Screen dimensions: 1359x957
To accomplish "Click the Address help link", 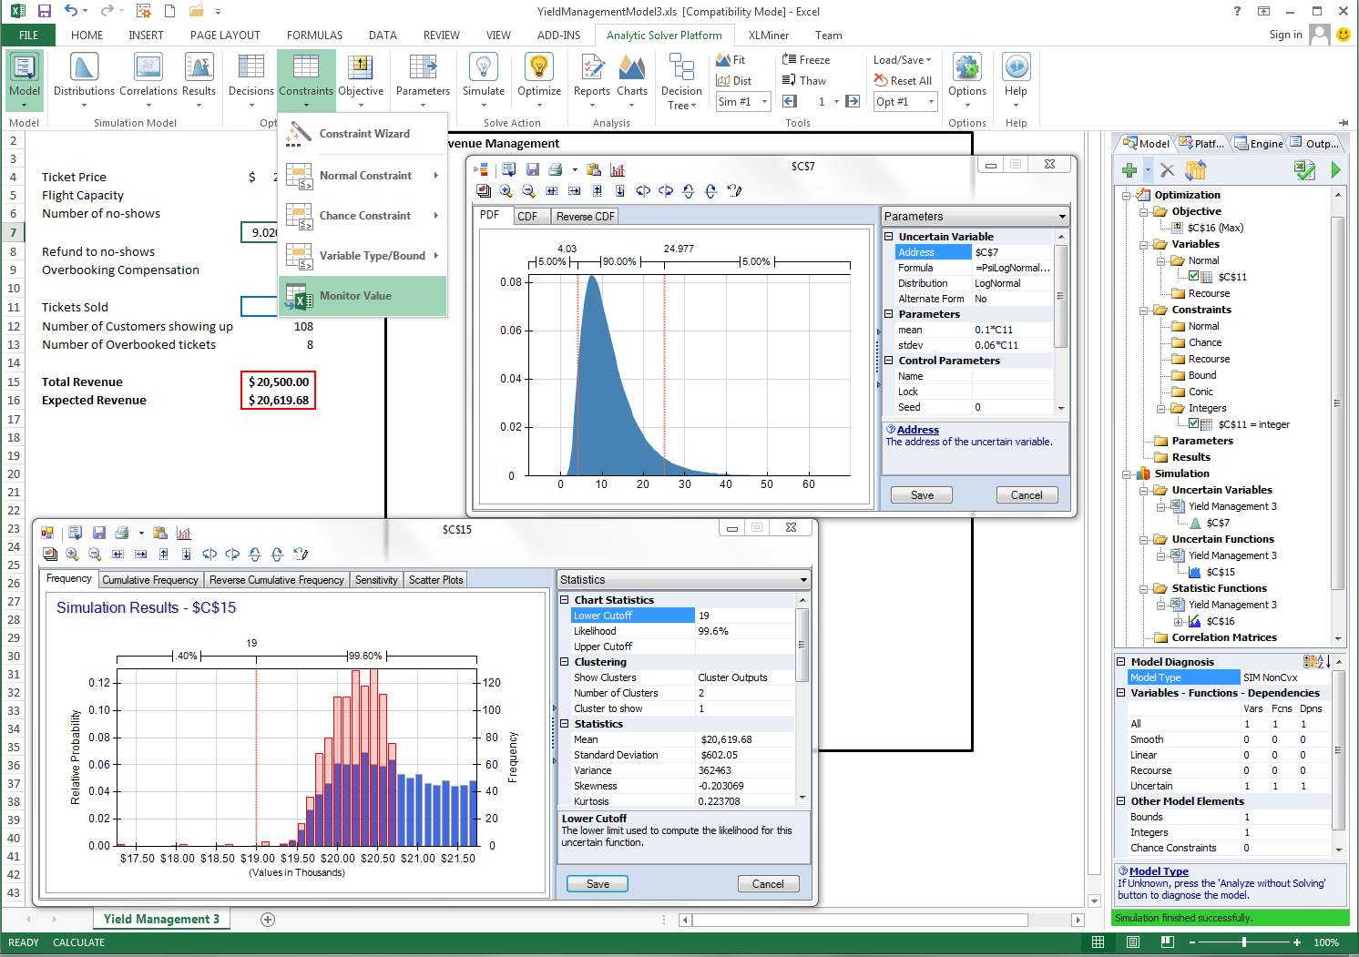I will click(x=917, y=430).
